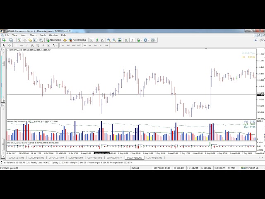Screen dimensions: 265x199
Task: Select the cursor arrow tool
Action: [x=4, y=45]
